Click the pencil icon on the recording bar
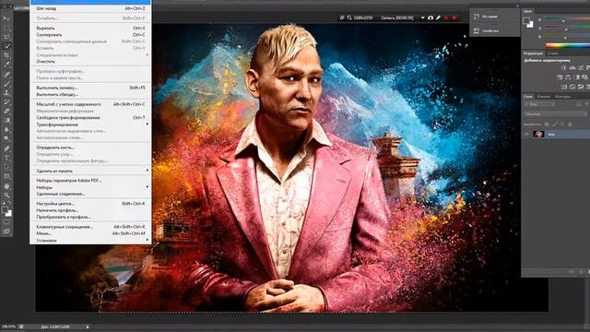590x332 pixels. click(439, 18)
